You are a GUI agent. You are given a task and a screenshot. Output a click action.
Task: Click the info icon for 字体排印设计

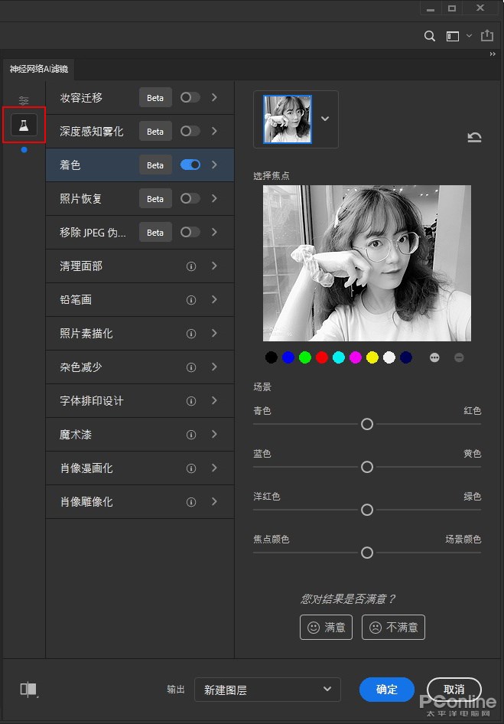click(191, 401)
